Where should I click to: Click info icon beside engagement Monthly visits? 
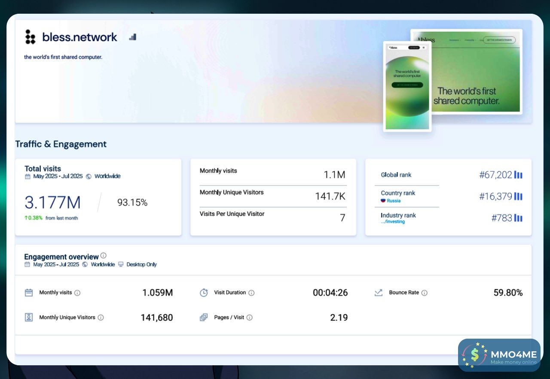pos(77,293)
